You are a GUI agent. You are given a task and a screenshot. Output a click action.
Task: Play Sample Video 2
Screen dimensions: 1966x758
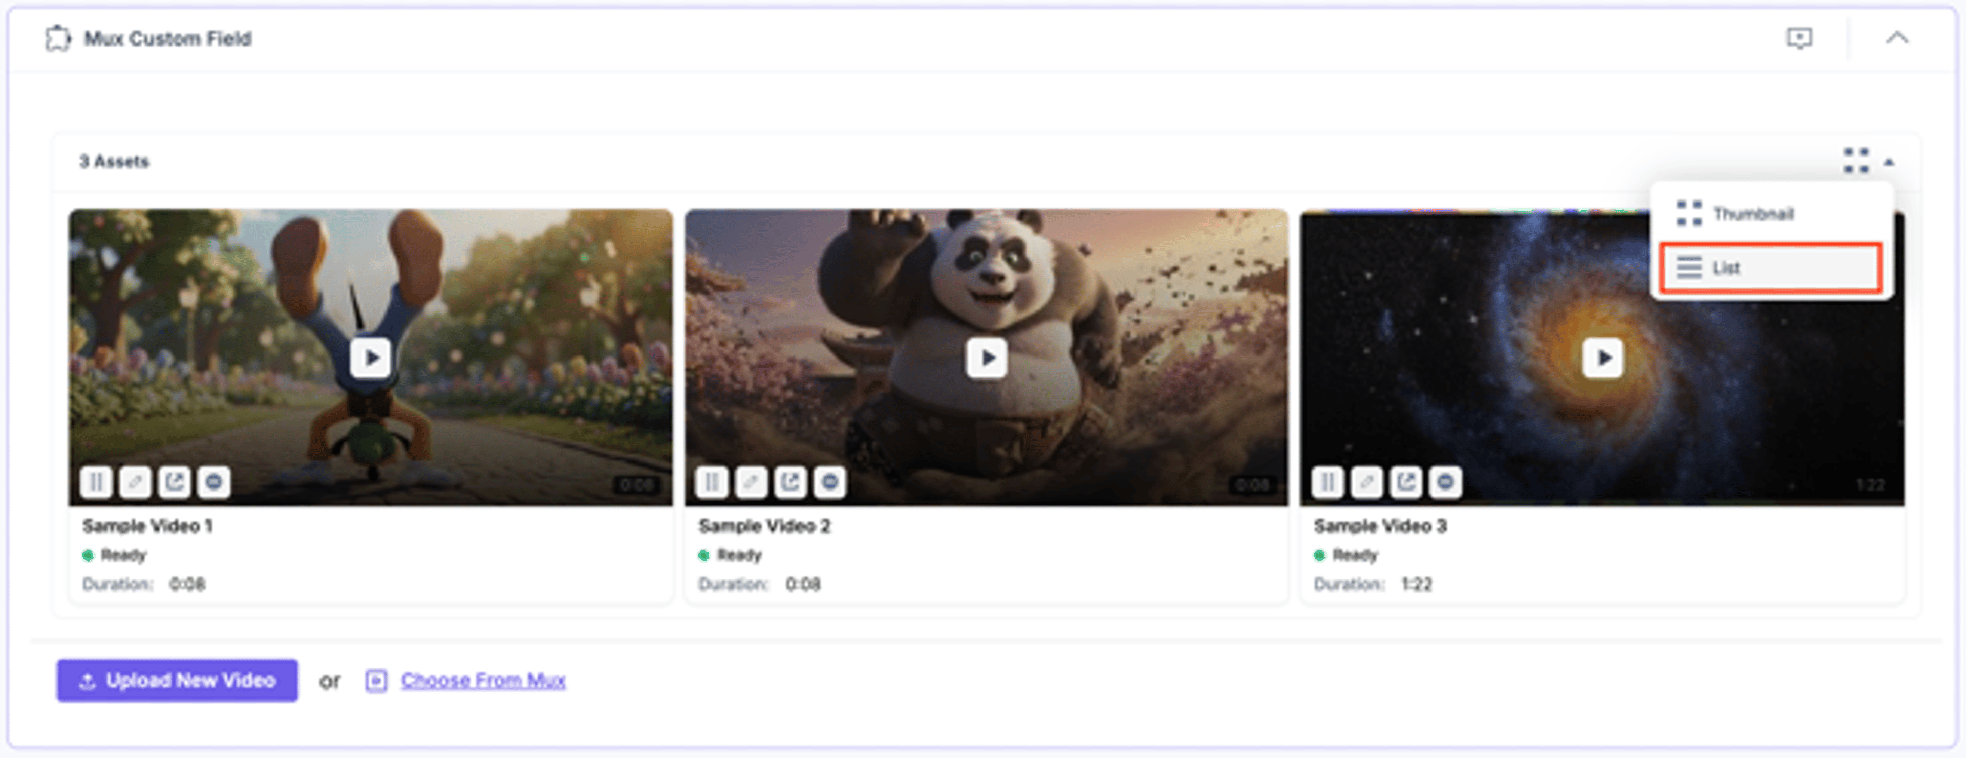(986, 358)
